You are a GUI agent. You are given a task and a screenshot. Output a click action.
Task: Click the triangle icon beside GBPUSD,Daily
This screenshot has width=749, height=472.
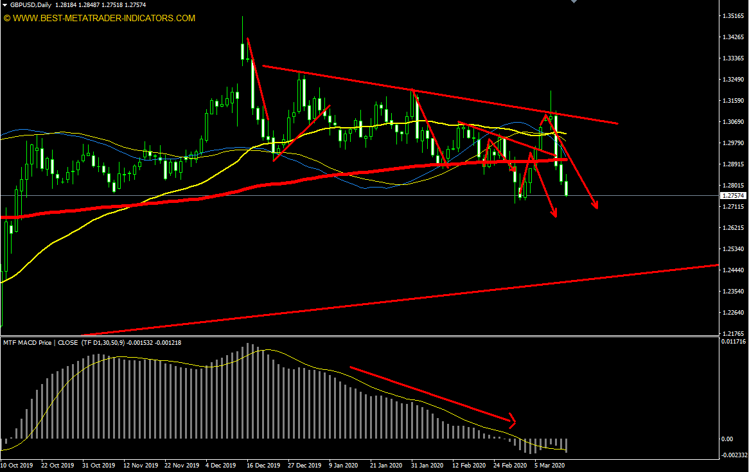click(5, 5)
